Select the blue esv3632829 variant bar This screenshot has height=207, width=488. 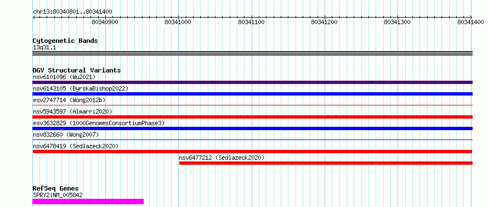pos(252,128)
